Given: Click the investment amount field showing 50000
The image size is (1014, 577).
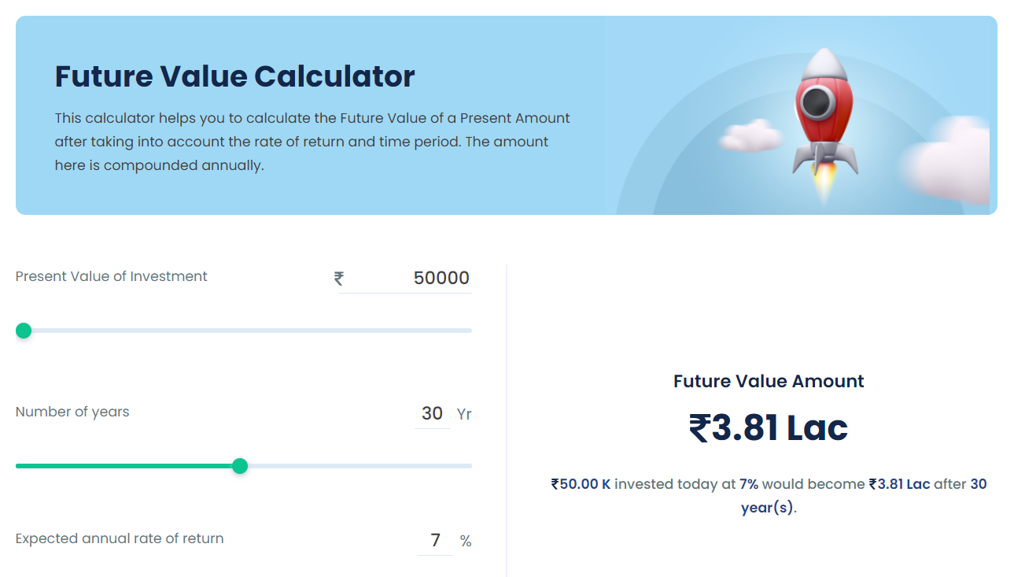Looking at the screenshot, I should (x=406, y=278).
